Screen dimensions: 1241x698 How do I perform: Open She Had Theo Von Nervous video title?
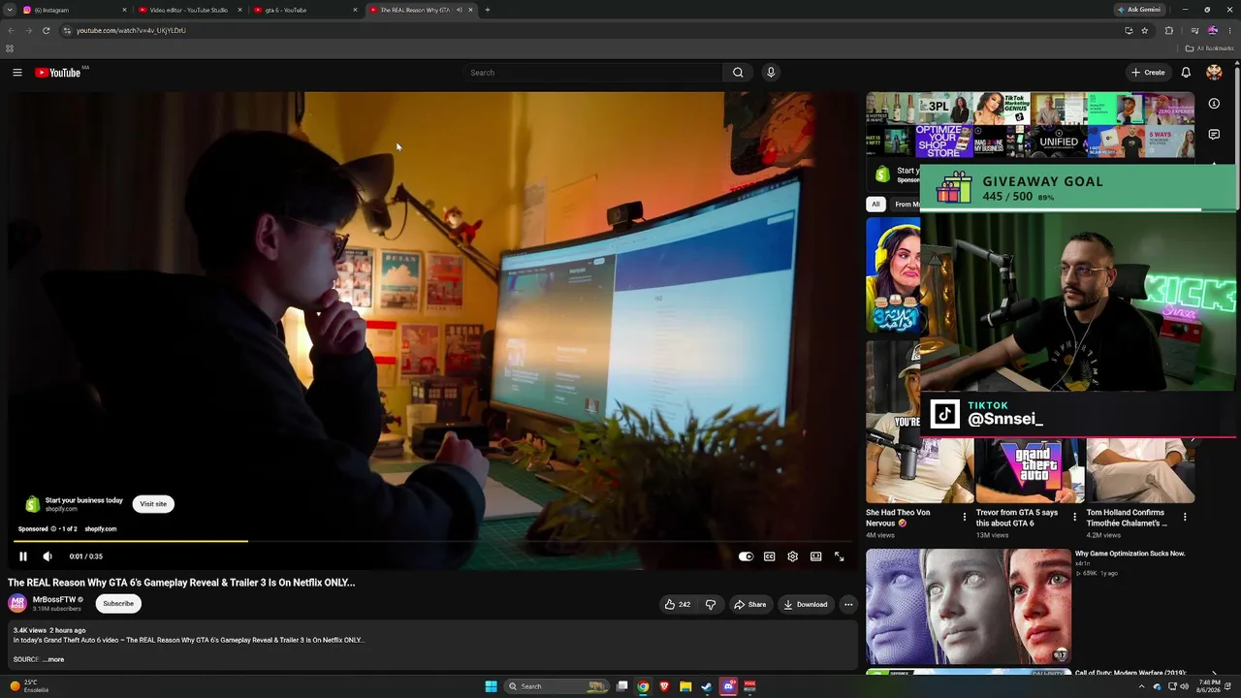point(899,518)
